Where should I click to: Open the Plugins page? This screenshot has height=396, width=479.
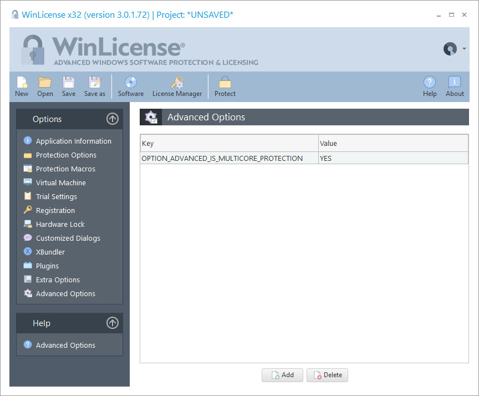click(x=47, y=266)
